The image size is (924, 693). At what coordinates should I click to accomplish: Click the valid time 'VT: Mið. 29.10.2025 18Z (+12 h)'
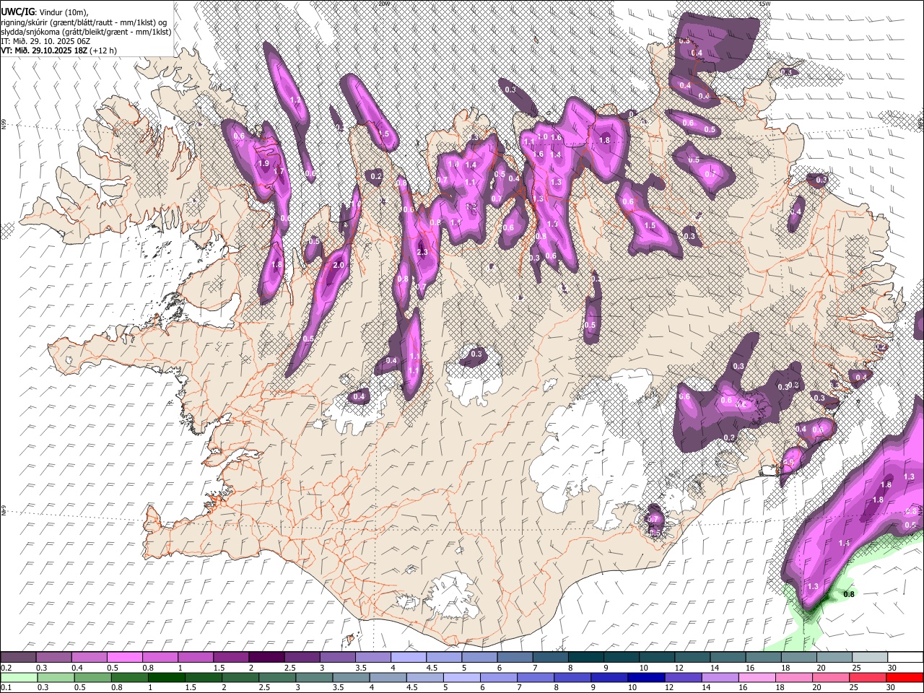[58, 51]
